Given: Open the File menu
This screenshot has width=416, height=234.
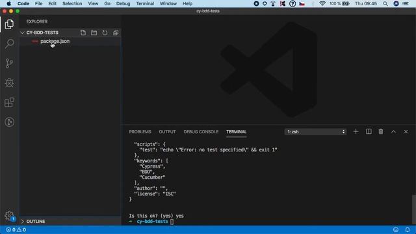Looking at the screenshot, I should [39, 4].
